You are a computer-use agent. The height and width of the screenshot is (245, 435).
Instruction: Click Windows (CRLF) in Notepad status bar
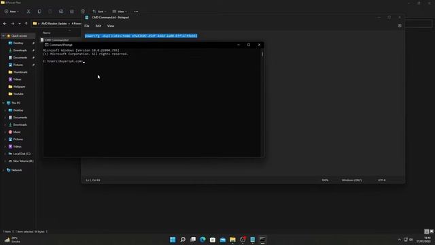pos(351,180)
